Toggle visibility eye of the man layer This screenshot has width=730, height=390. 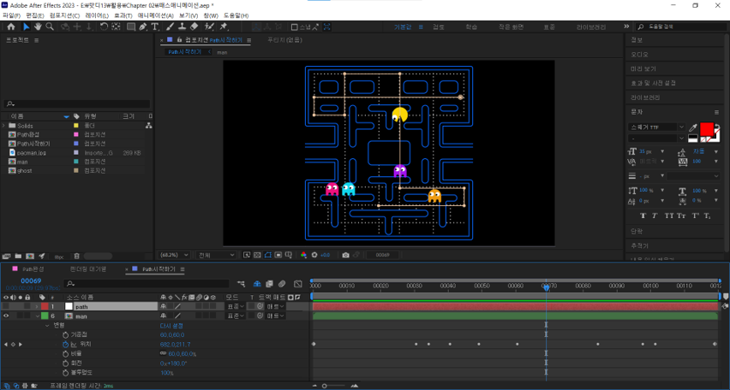click(x=6, y=316)
